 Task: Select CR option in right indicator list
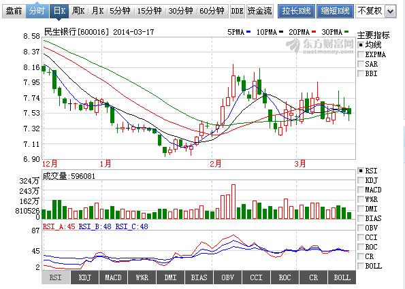366,256
